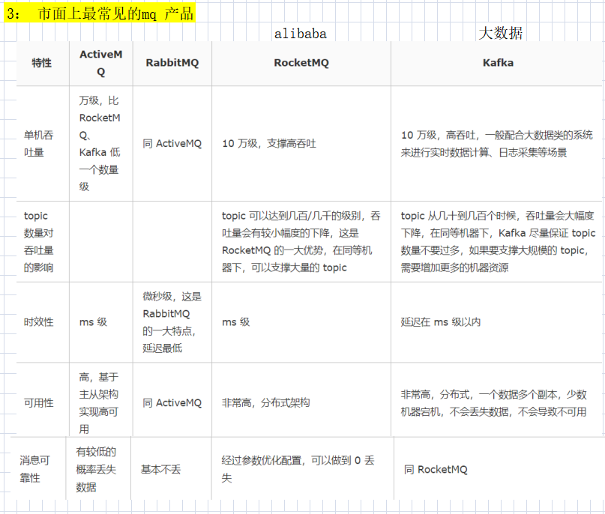
Task: Click the cell '基本不丢'
Action: click(x=161, y=469)
